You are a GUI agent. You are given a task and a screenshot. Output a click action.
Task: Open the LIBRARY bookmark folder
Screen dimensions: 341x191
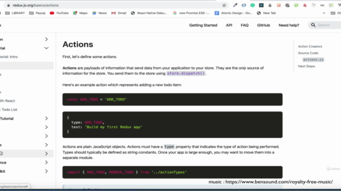(x=15, y=13)
